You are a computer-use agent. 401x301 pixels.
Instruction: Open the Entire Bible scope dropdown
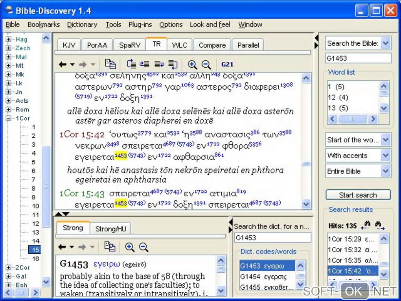point(386,171)
